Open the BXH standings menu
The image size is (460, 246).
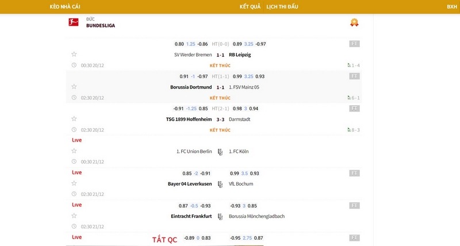[x=451, y=7]
